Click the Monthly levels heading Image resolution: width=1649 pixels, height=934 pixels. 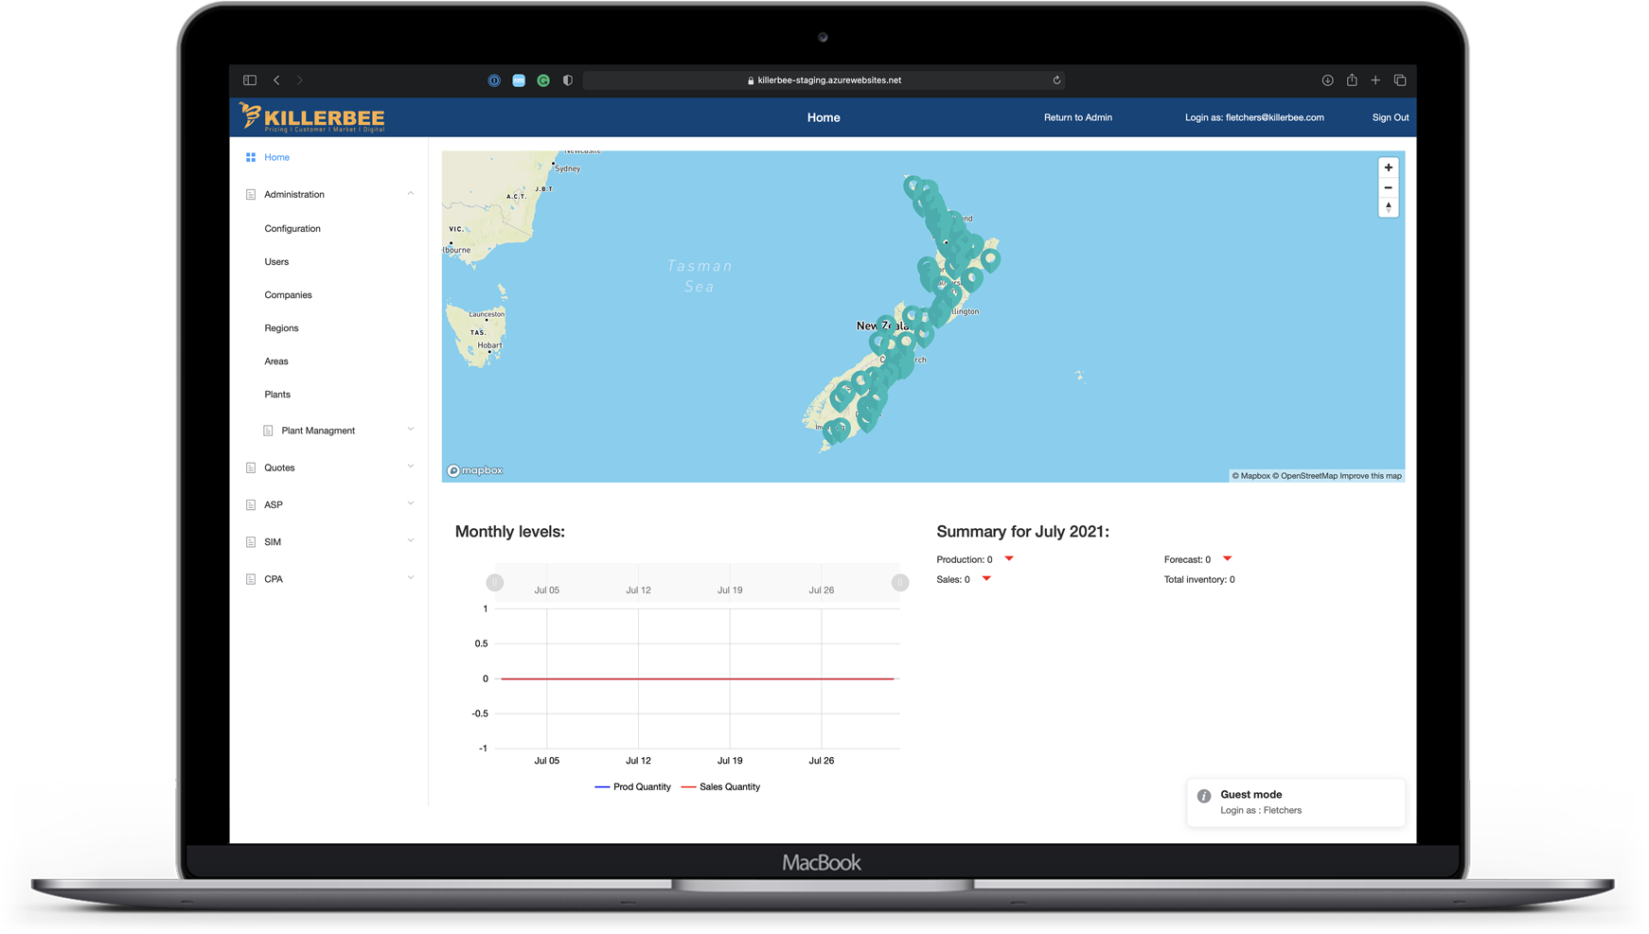pyautogui.click(x=510, y=532)
